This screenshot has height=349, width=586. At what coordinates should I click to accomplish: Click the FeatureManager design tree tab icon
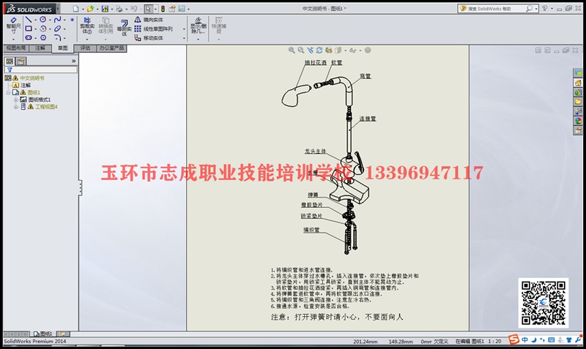[x=10, y=61]
